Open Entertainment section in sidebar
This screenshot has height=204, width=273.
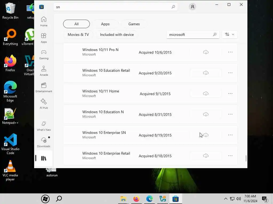(44, 87)
